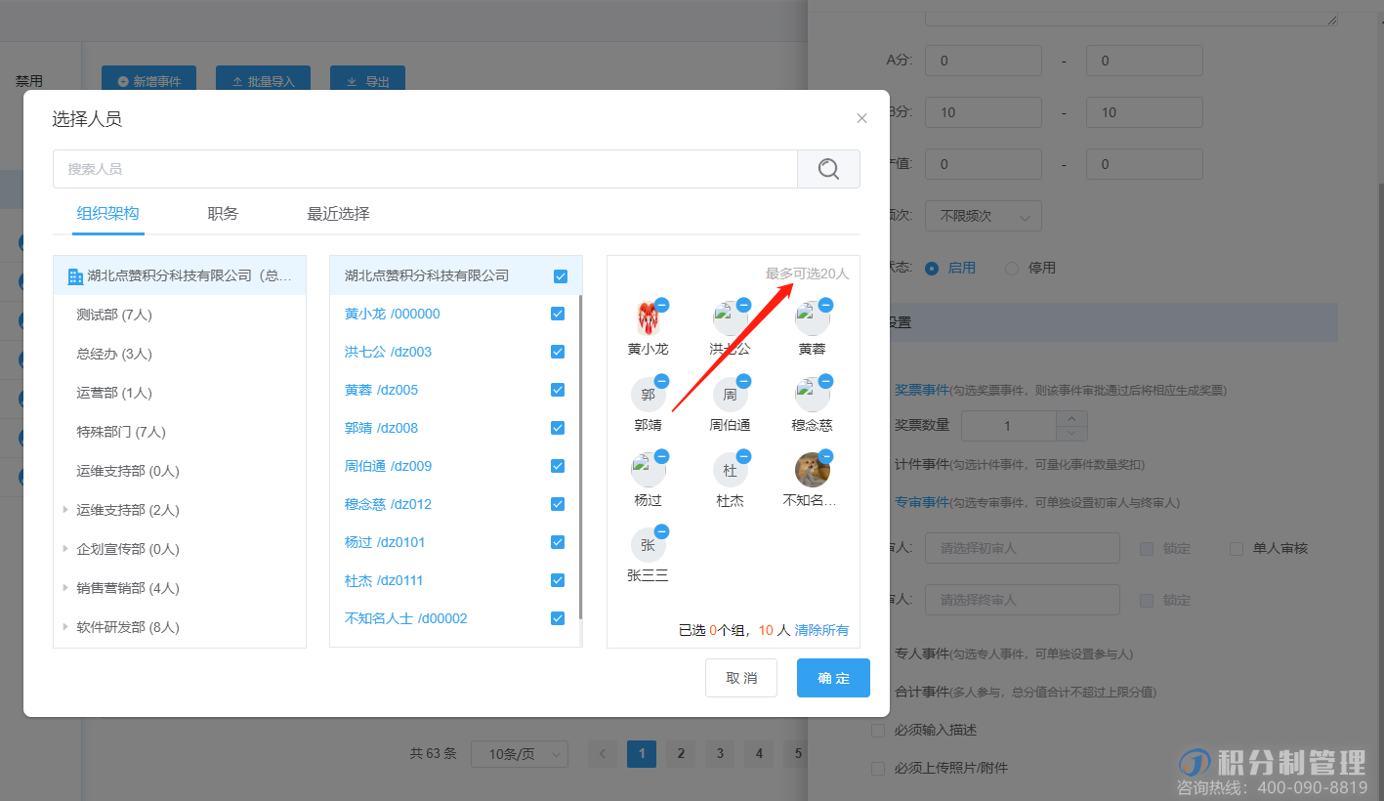
Task: Expand 软件研发部 department arrow
Action: tap(65, 627)
